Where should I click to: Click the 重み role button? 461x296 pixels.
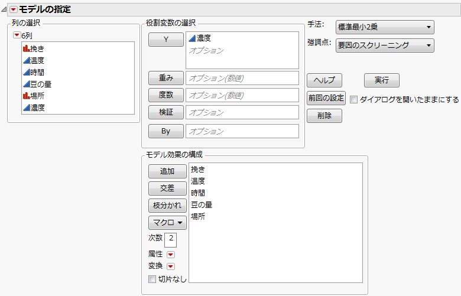click(x=166, y=78)
